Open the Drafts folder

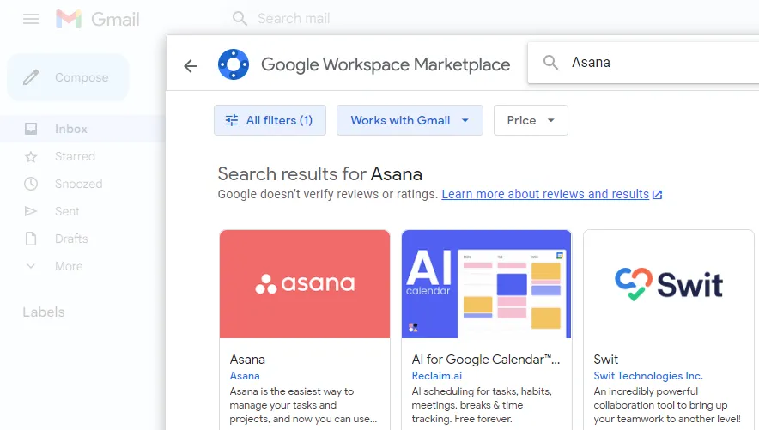tap(71, 239)
